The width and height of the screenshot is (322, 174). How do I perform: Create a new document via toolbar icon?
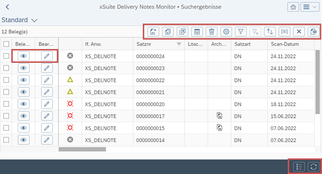tap(153, 32)
